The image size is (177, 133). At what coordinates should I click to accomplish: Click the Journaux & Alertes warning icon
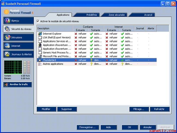point(7,54)
